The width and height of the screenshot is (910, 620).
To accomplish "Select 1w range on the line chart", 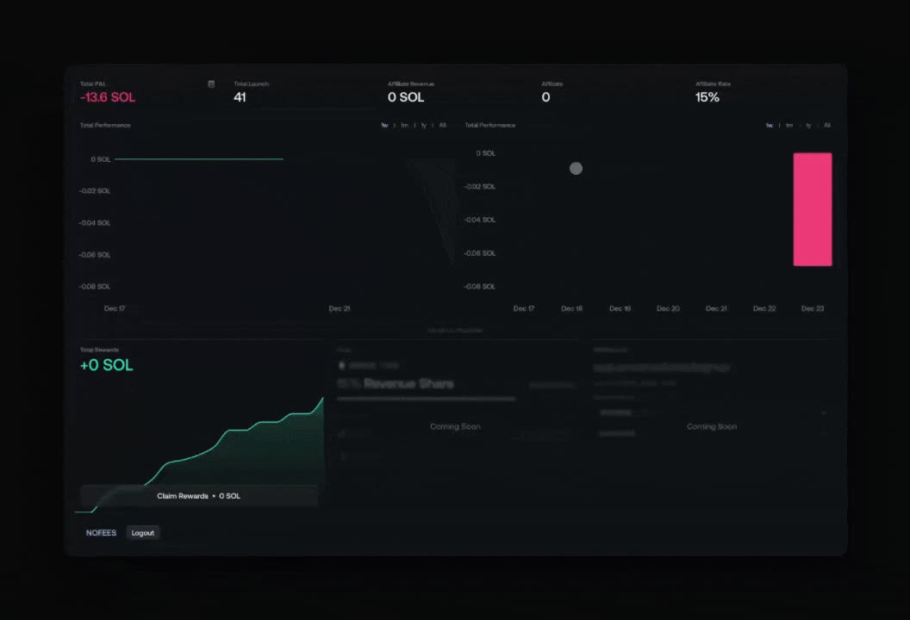I will click(x=384, y=125).
